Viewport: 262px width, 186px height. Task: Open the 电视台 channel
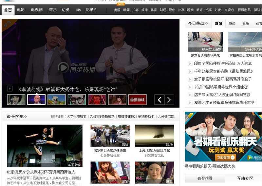tap(229, 10)
